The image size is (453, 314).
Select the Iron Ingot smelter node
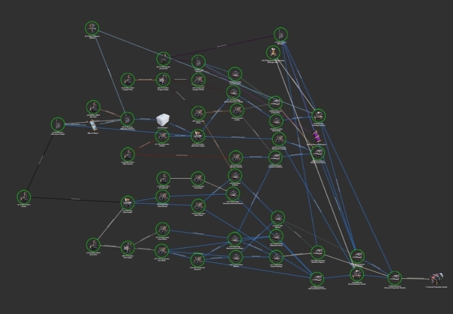pyautogui.click(x=128, y=247)
